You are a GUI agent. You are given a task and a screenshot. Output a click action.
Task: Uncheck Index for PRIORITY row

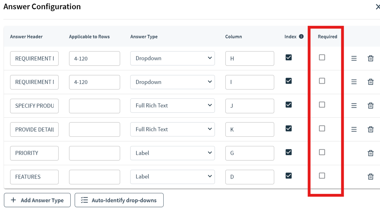(x=288, y=152)
